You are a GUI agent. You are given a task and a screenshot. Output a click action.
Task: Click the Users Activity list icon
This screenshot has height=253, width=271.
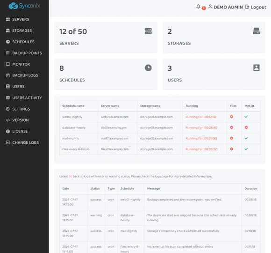(x=8, y=98)
